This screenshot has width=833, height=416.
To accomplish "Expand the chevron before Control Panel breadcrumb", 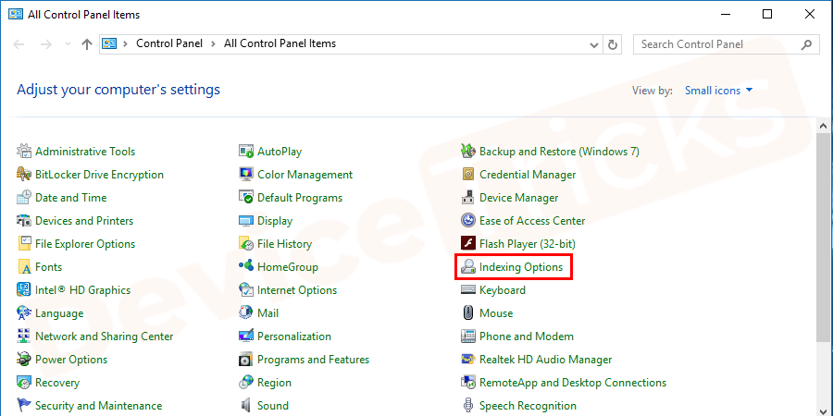I will click(x=126, y=44).
